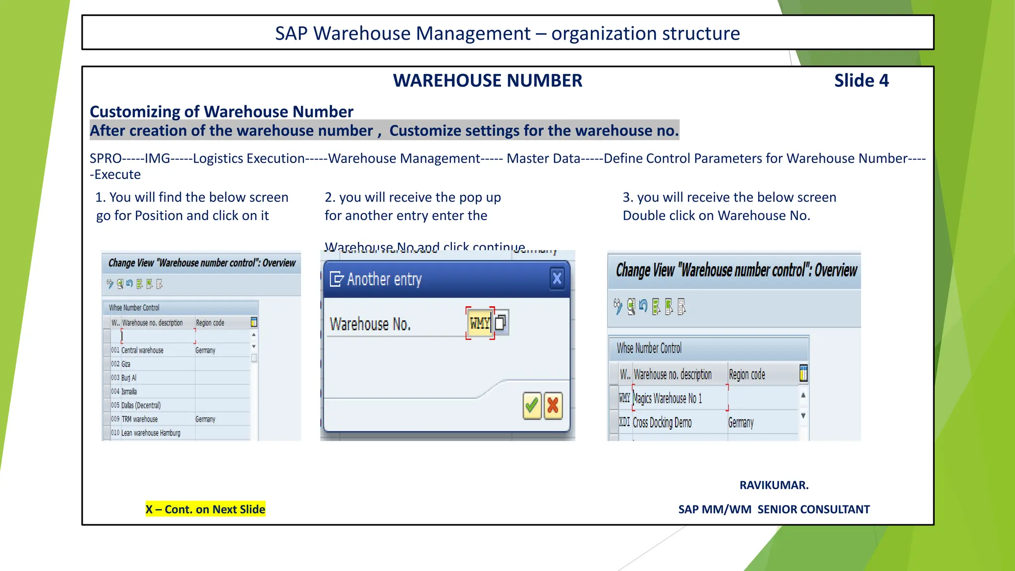Select row marker for 009 TRM warehouse
1015x571 pixels.
107,419
